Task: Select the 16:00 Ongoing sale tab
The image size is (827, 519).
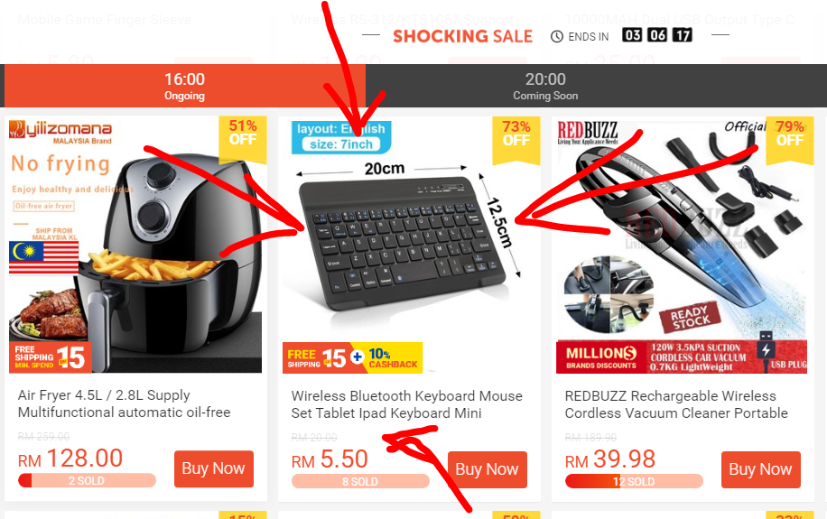Action: [x=184, y=87]
